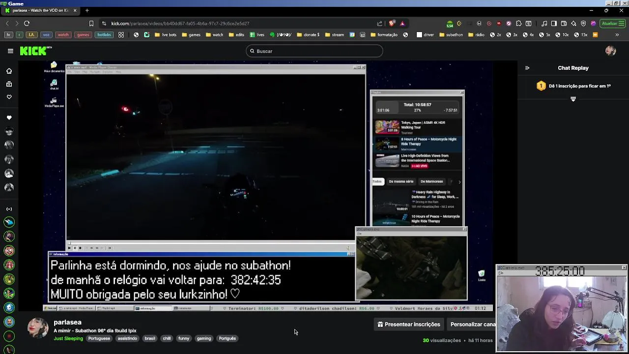This screenshot has width=629, height=354.
Task: Open the 'live bots' bookmark folder
Action: point(165,35)
